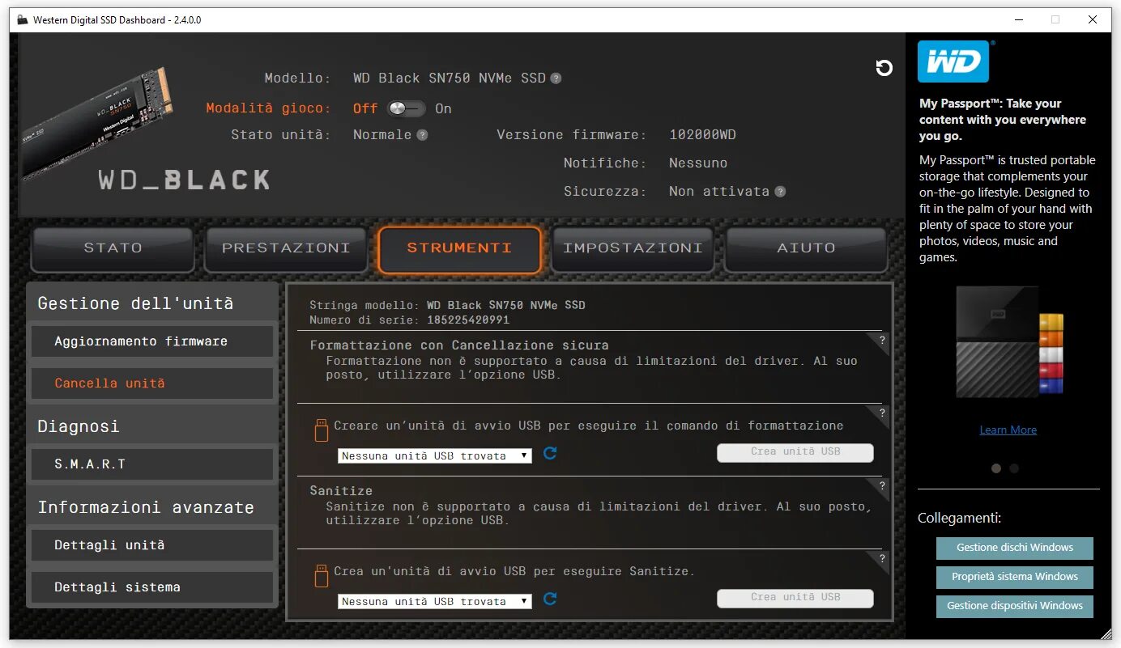The width and height of the screenshot is (1121, 648).
Task: Click Crea unità USB button for formatting
Action: click(x=795, y=452)
